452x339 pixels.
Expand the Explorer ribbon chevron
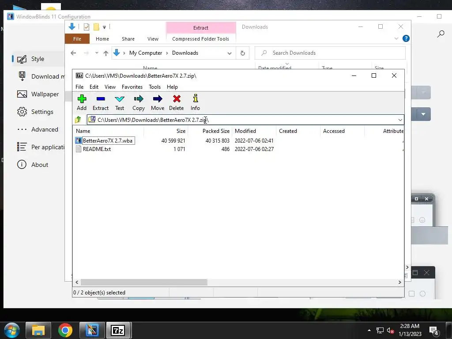pyautogui.click(x=396, y=38)
